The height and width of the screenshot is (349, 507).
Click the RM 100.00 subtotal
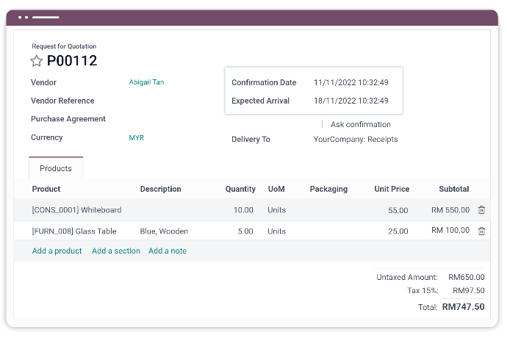(450, 230)
